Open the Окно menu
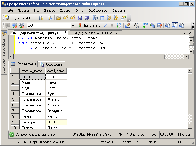This screenshot has height=146, width=196. [79, 11]
